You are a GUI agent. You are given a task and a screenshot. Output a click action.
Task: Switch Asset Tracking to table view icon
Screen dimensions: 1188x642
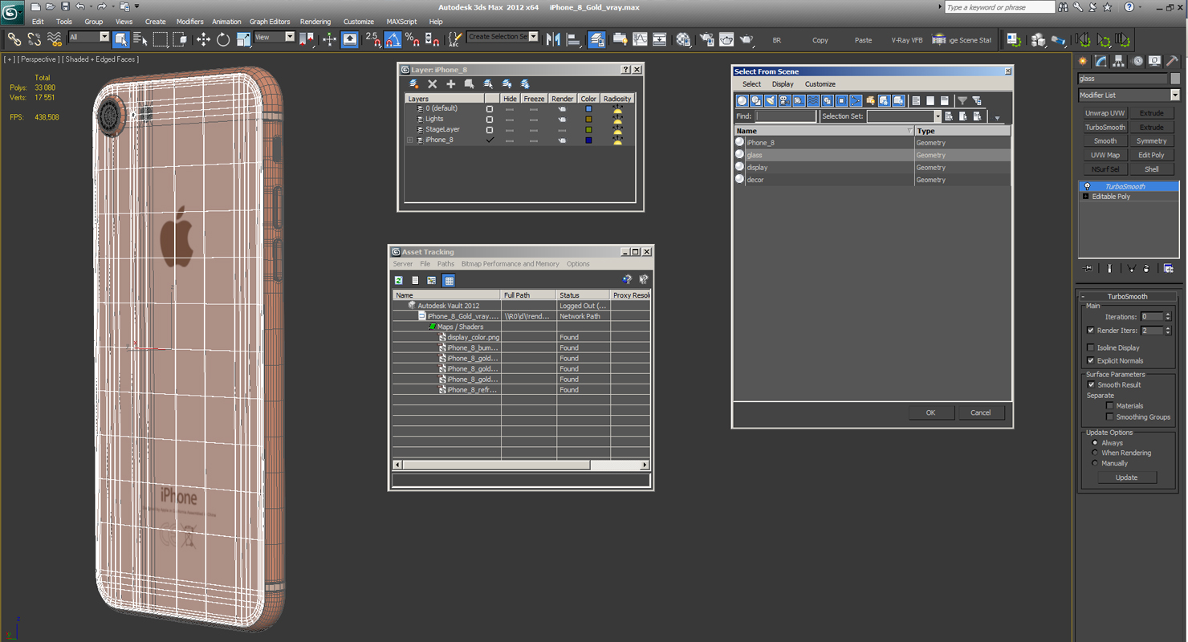coord(449,280)
